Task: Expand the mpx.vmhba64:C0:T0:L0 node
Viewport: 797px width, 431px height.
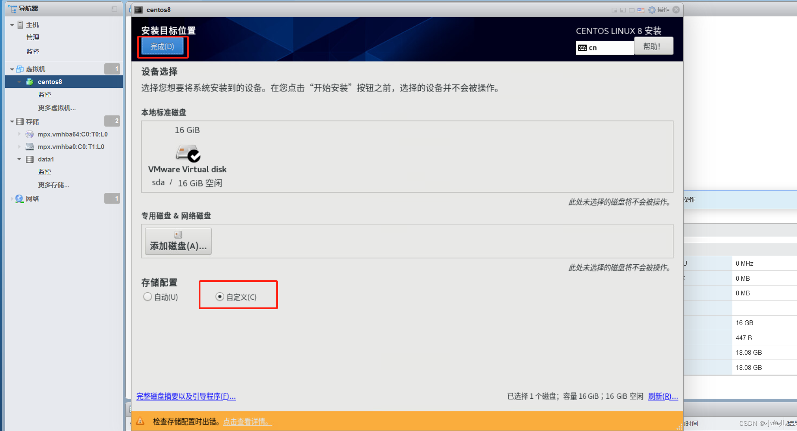Action: [19, 134]
